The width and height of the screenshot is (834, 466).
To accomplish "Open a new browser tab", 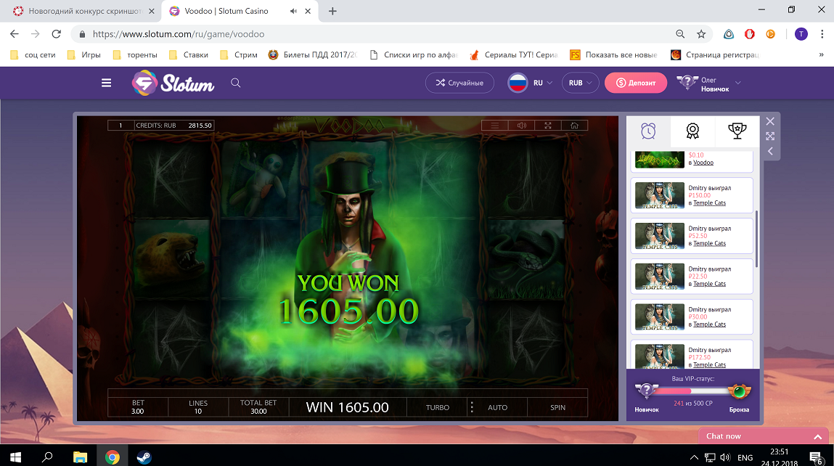I will (332, 11).
